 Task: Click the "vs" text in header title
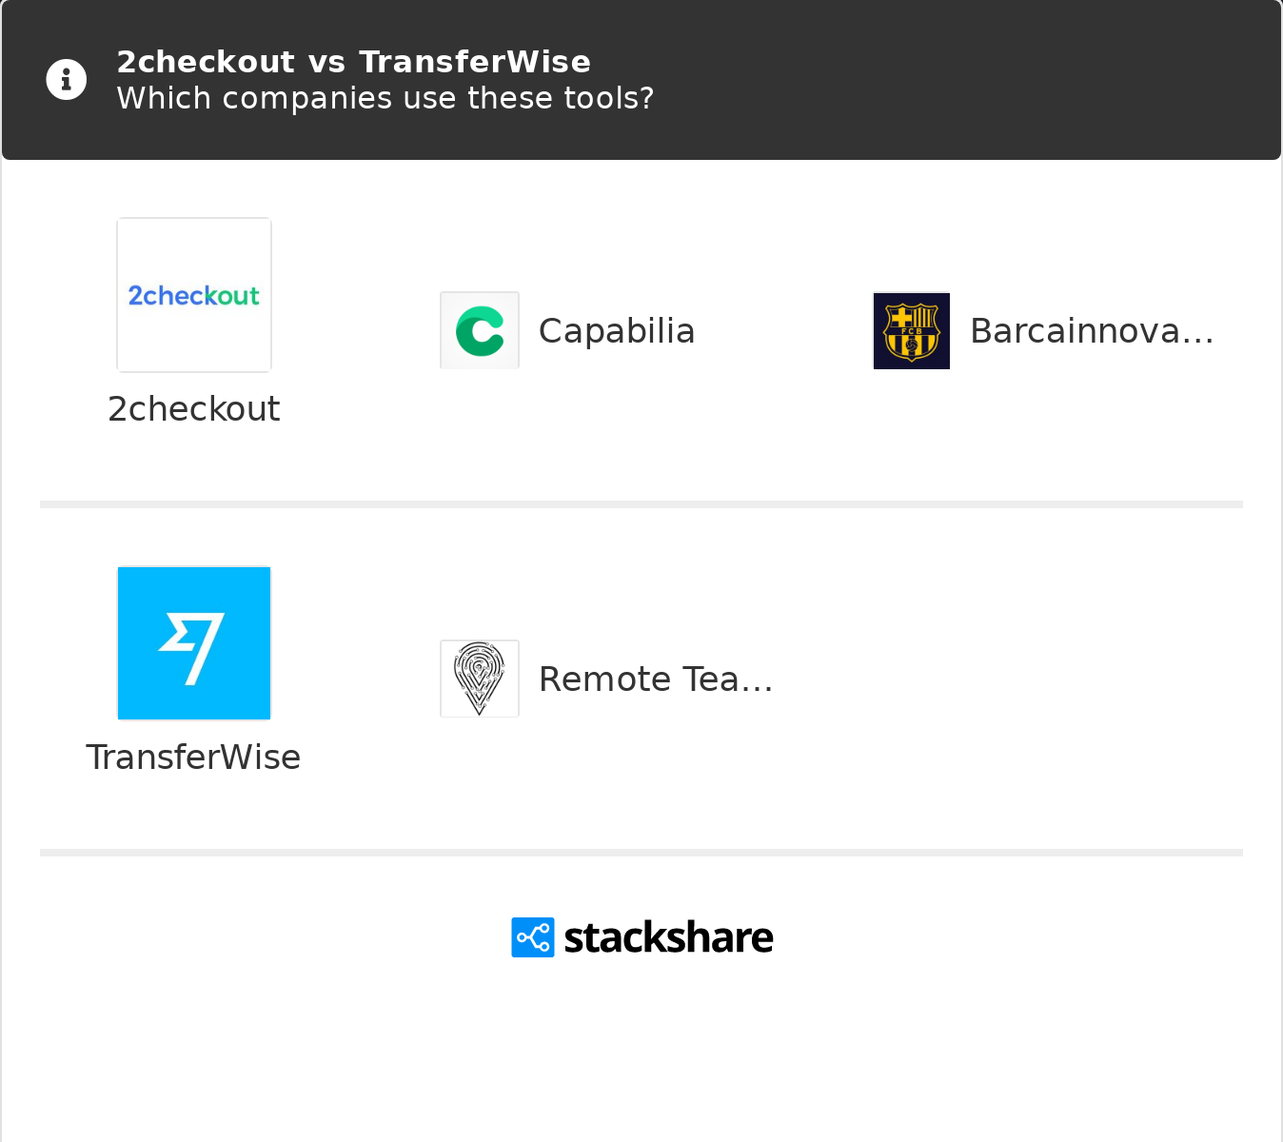(x=326, y=62)
